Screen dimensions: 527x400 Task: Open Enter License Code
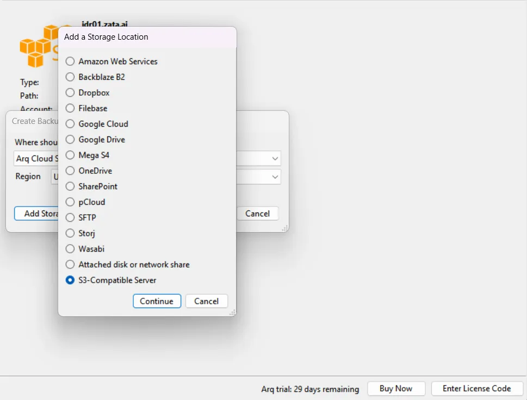[476, 388]
